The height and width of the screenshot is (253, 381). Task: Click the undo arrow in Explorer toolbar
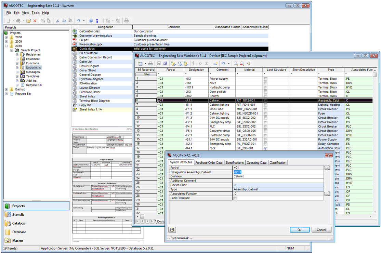[78, 21]
